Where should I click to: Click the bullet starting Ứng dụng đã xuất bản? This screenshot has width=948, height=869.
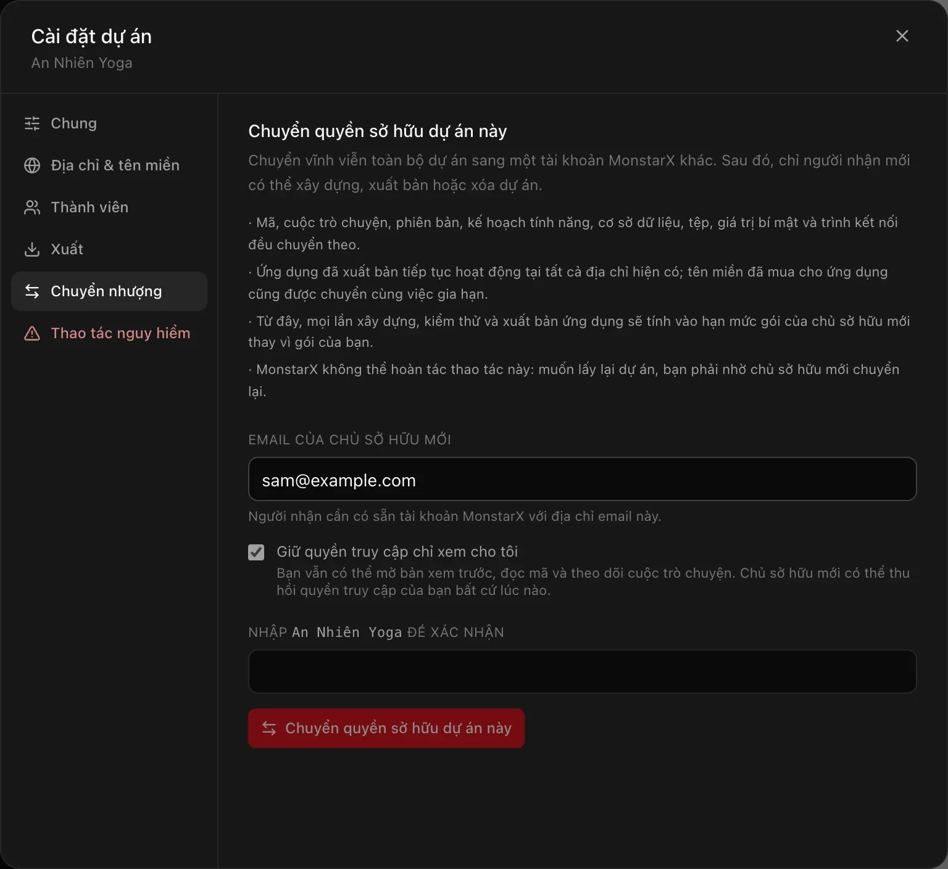point(568,283)
